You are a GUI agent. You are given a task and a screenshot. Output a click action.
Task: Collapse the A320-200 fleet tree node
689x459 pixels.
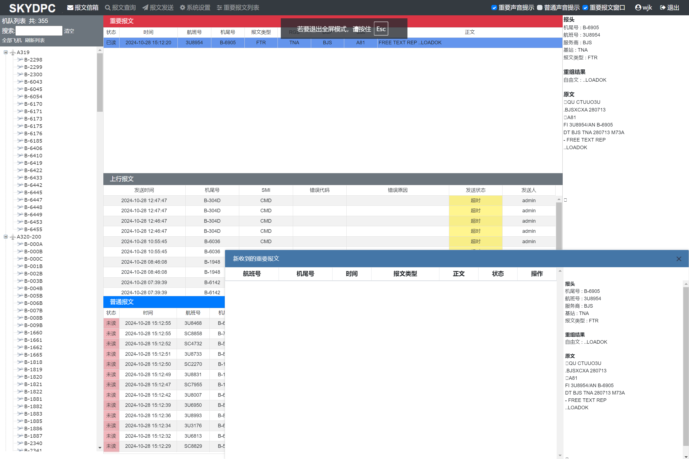5,237
